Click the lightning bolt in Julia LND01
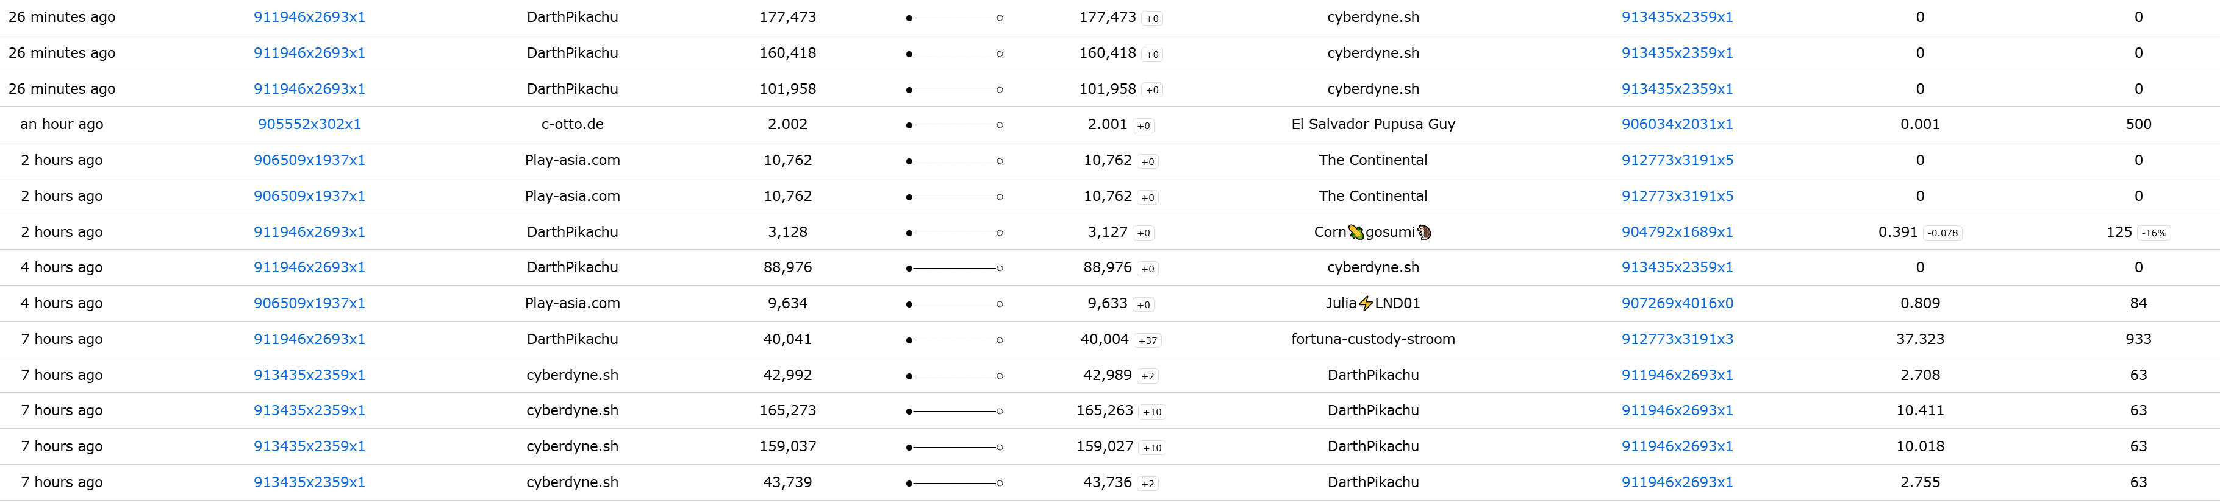 (x=1365, y=303)
